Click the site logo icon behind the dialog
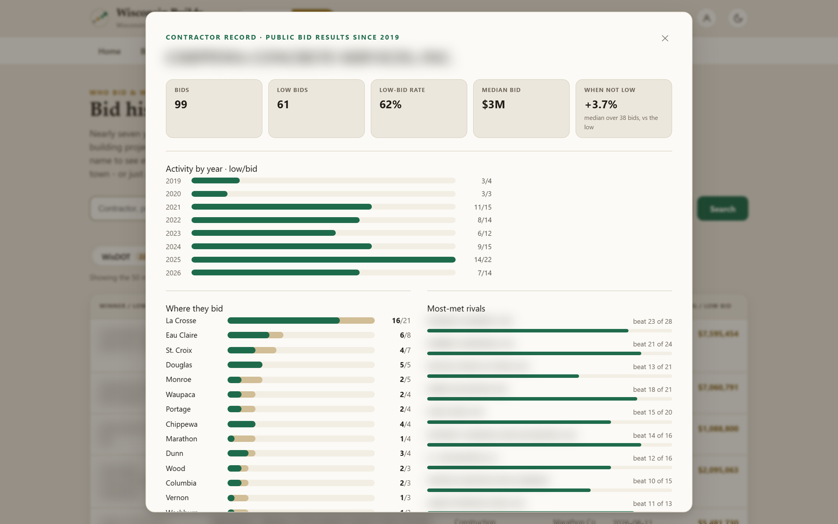Viewport: 838px width, 524px height. coord(100,18)
